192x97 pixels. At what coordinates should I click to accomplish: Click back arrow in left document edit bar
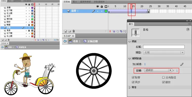2,47
